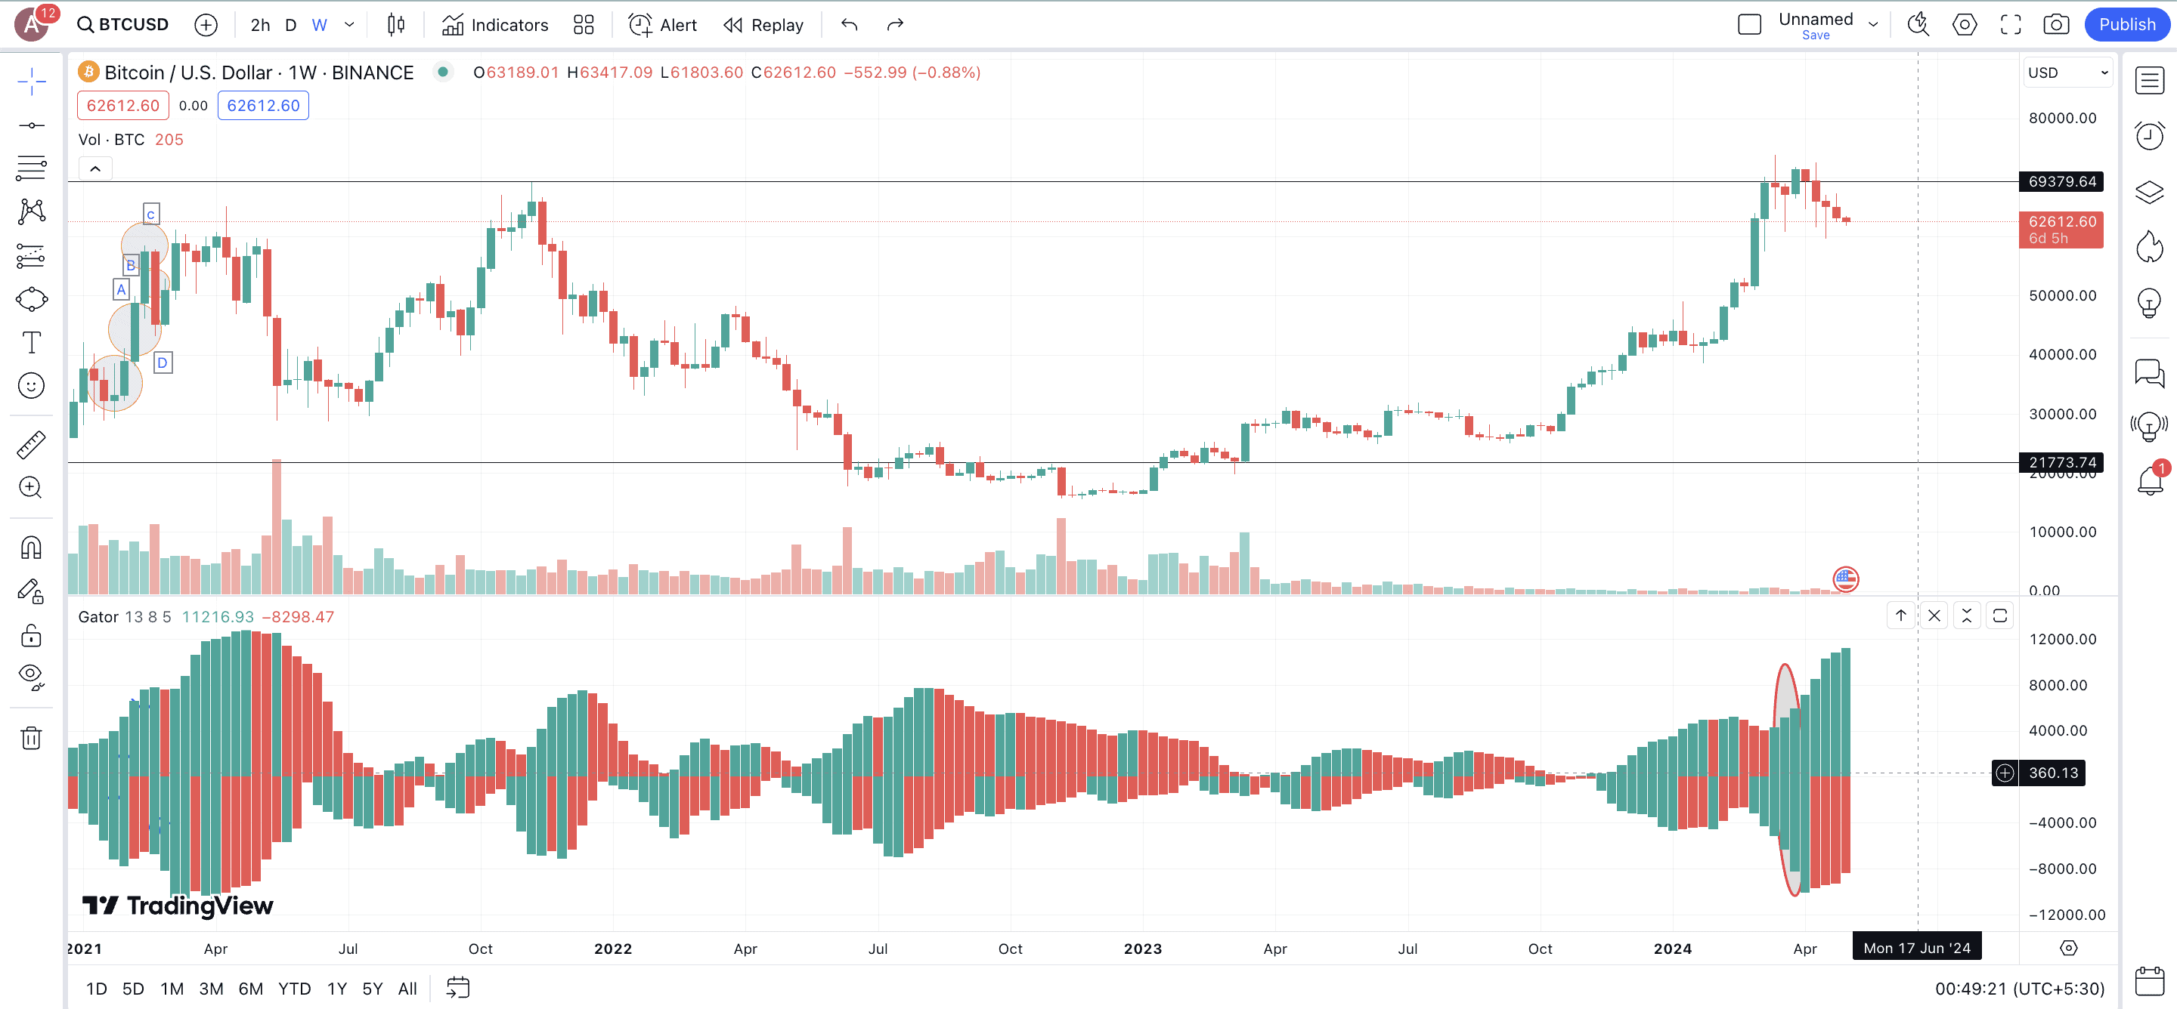Select the ruler Measure tool
The width and height of the screenshot is (2177, 1009).
pos(31,444)
